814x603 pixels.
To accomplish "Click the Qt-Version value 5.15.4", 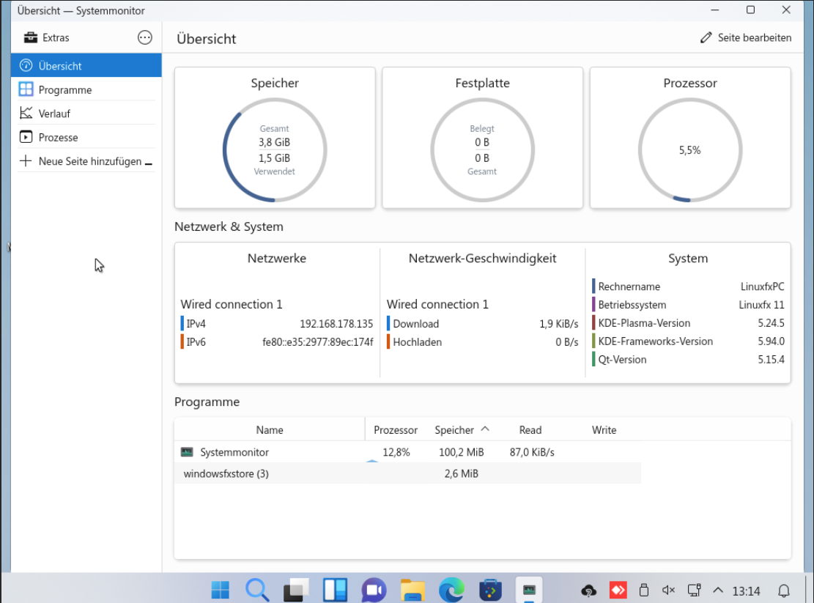I will coord(771,359).
